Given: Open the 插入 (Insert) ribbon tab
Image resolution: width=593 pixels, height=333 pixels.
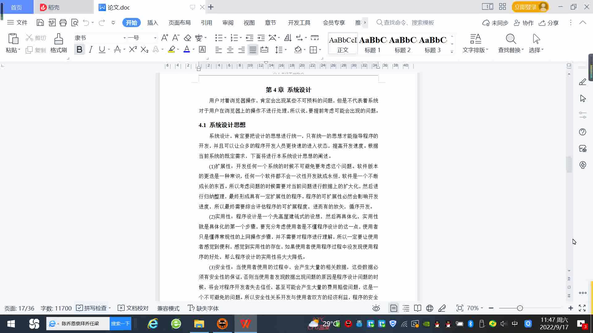Looking at the screenshot, I should click(x=153, y=23).
